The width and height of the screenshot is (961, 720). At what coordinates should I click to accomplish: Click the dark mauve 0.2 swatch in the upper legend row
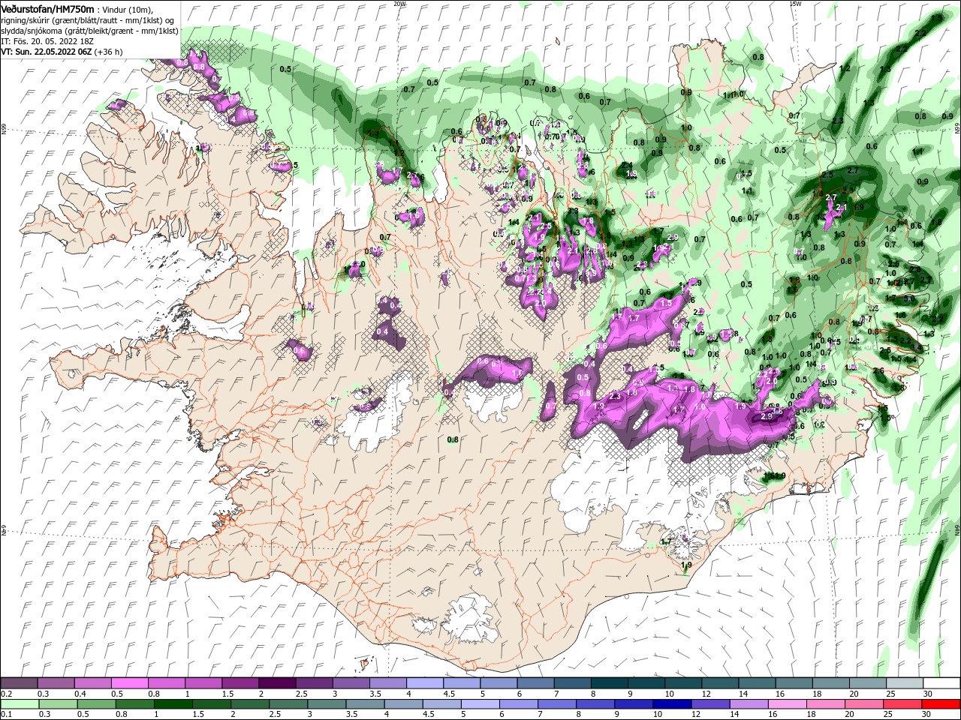pyautogui.click(x=19, y=683)
